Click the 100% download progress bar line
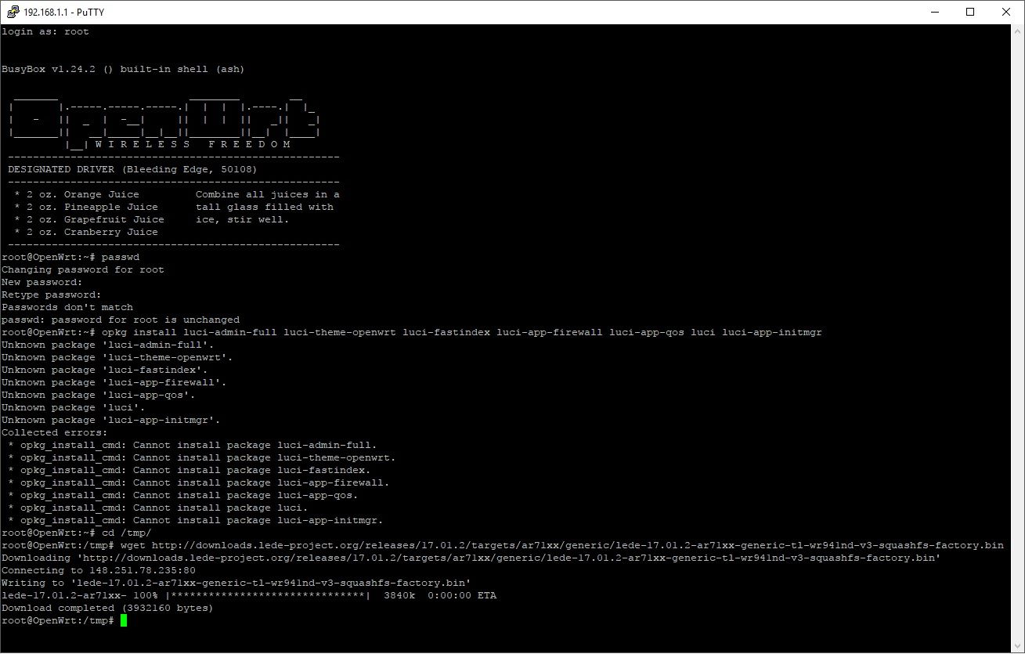 point(249,596)
